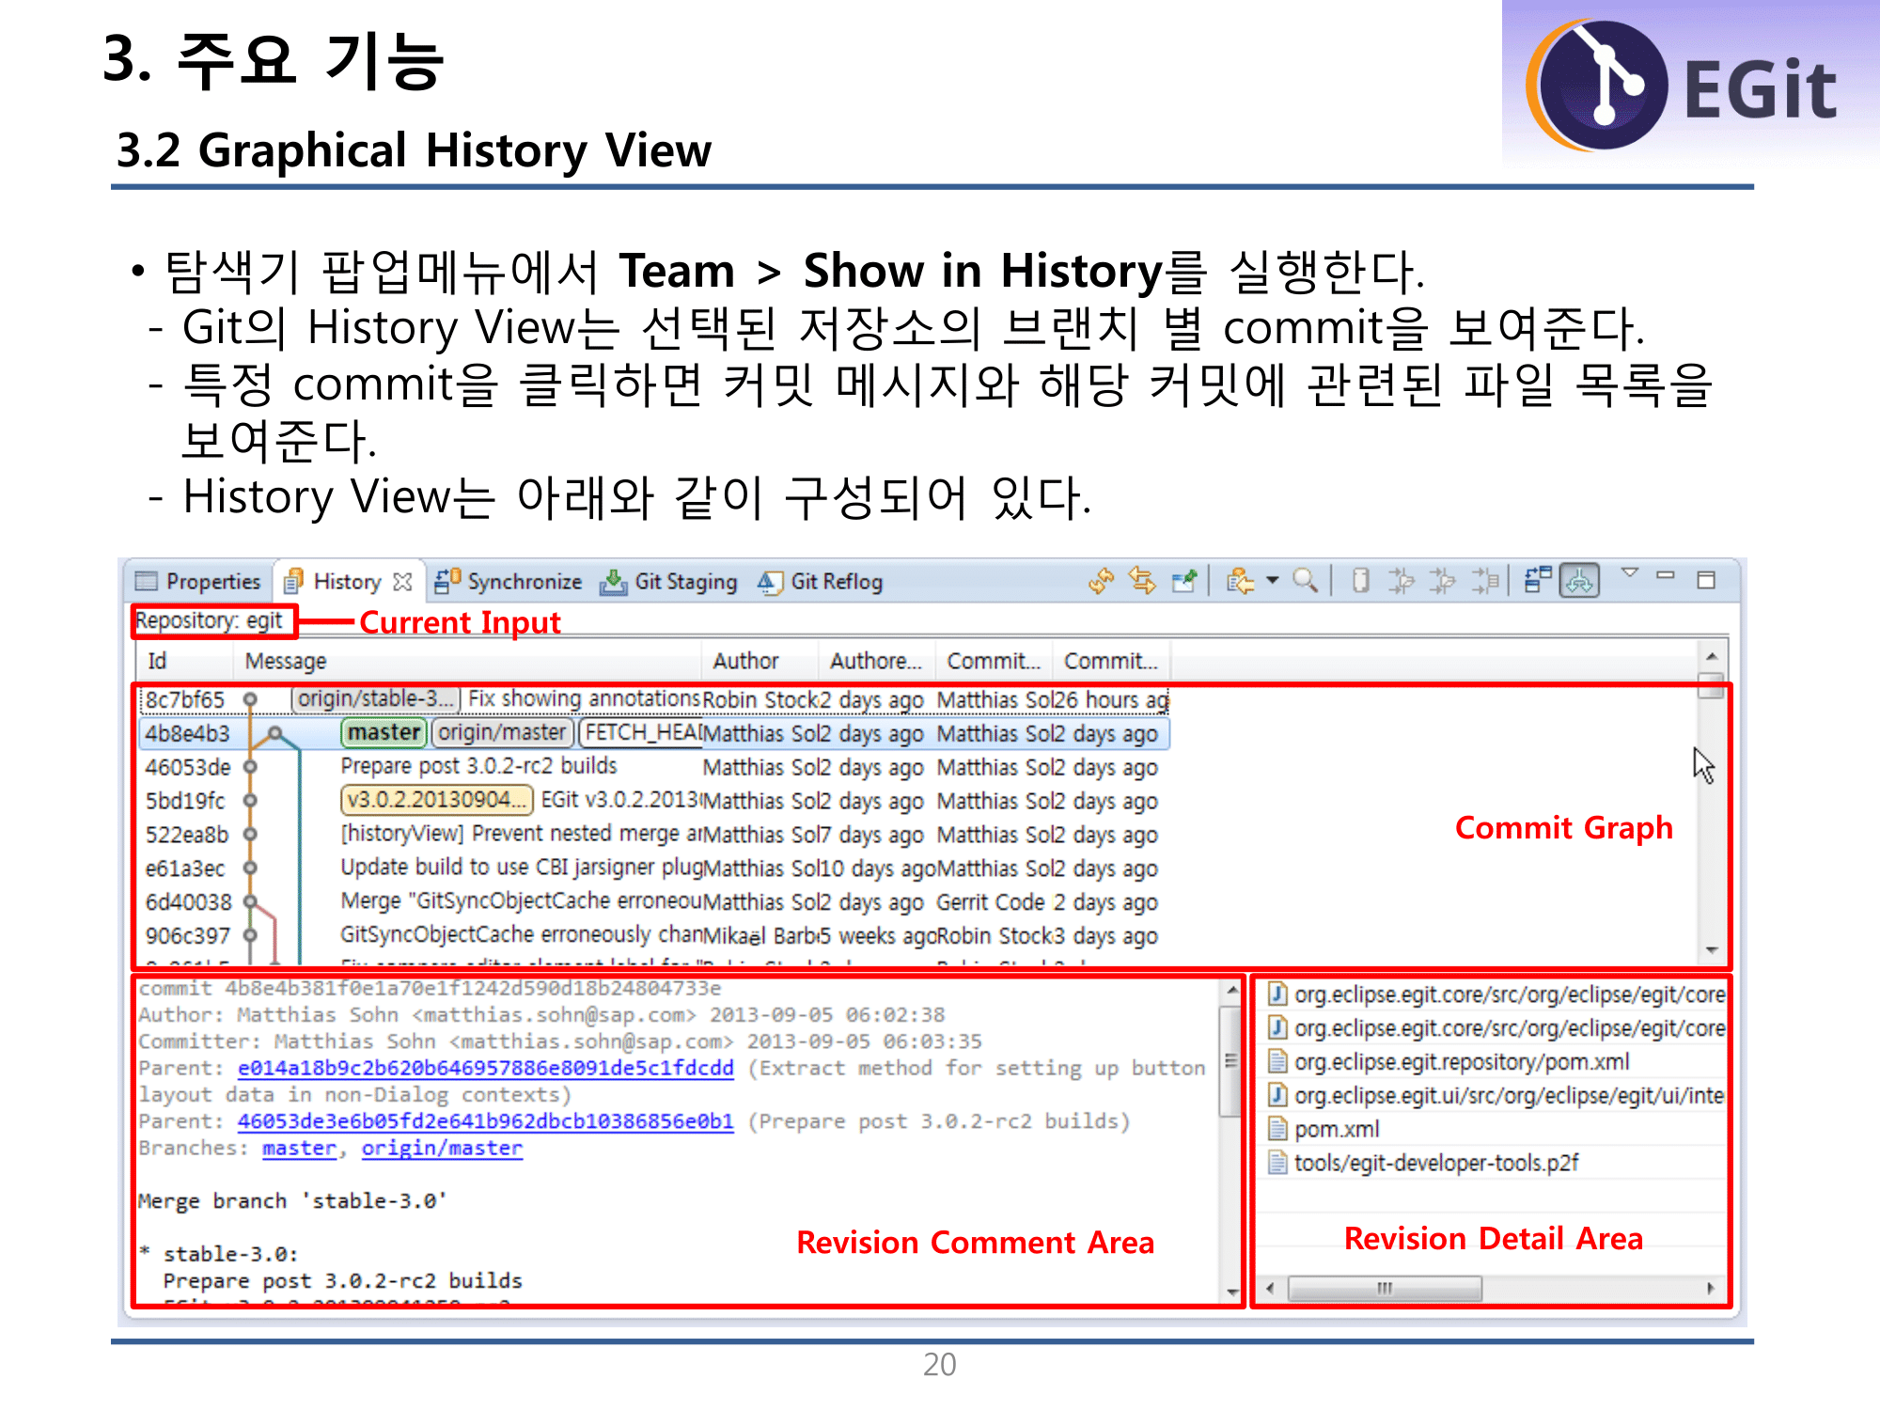The width and height of the screenshot is (1880, 1410).
Task: Click the Refresh history toolbar icon
Action: pyautogui.click(x=1101, y=581)
